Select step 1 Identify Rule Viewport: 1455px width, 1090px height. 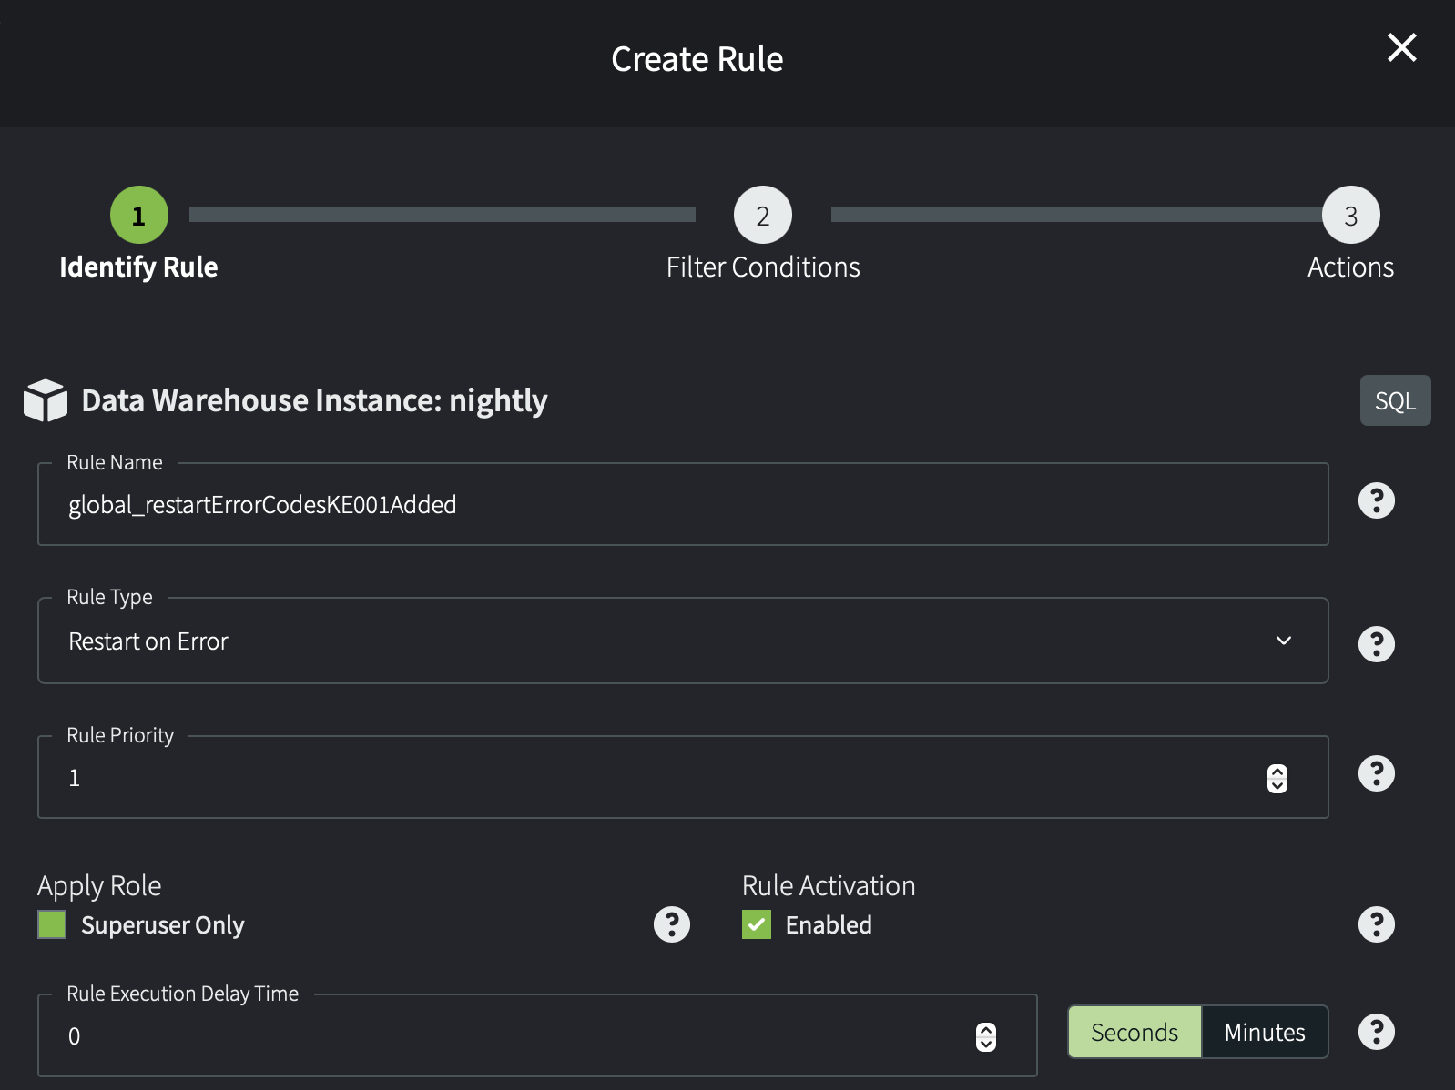pyautogui.click(x=139, y=216)
